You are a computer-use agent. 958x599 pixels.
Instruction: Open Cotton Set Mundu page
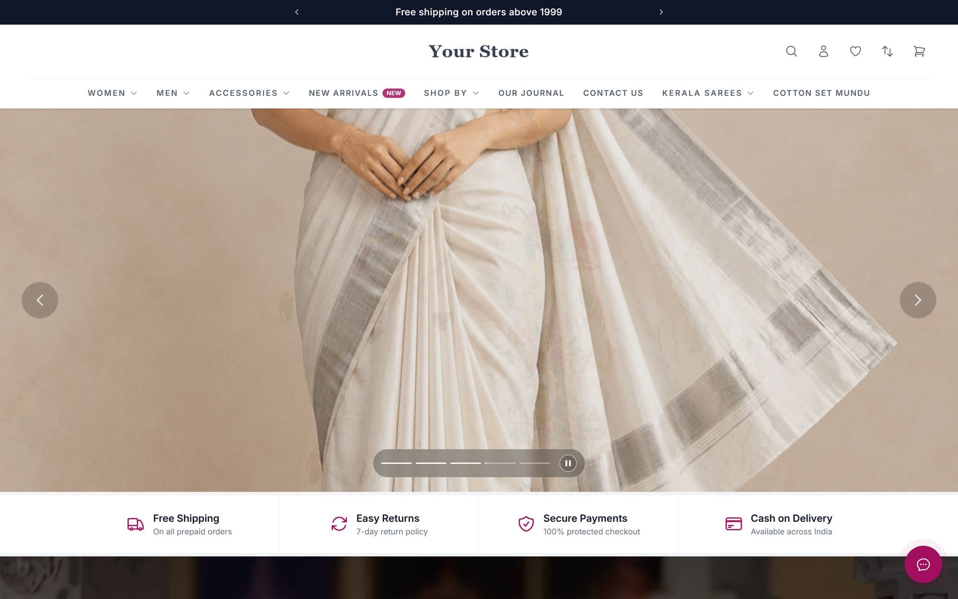[x=821, y=93]
